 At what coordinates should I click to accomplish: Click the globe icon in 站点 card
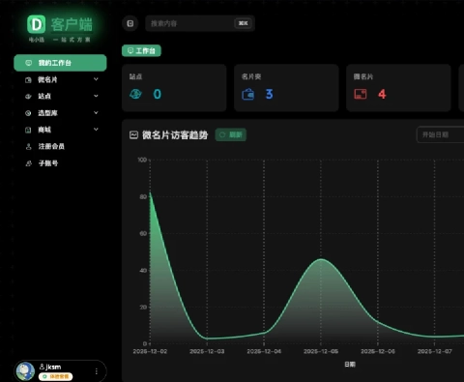135,94
